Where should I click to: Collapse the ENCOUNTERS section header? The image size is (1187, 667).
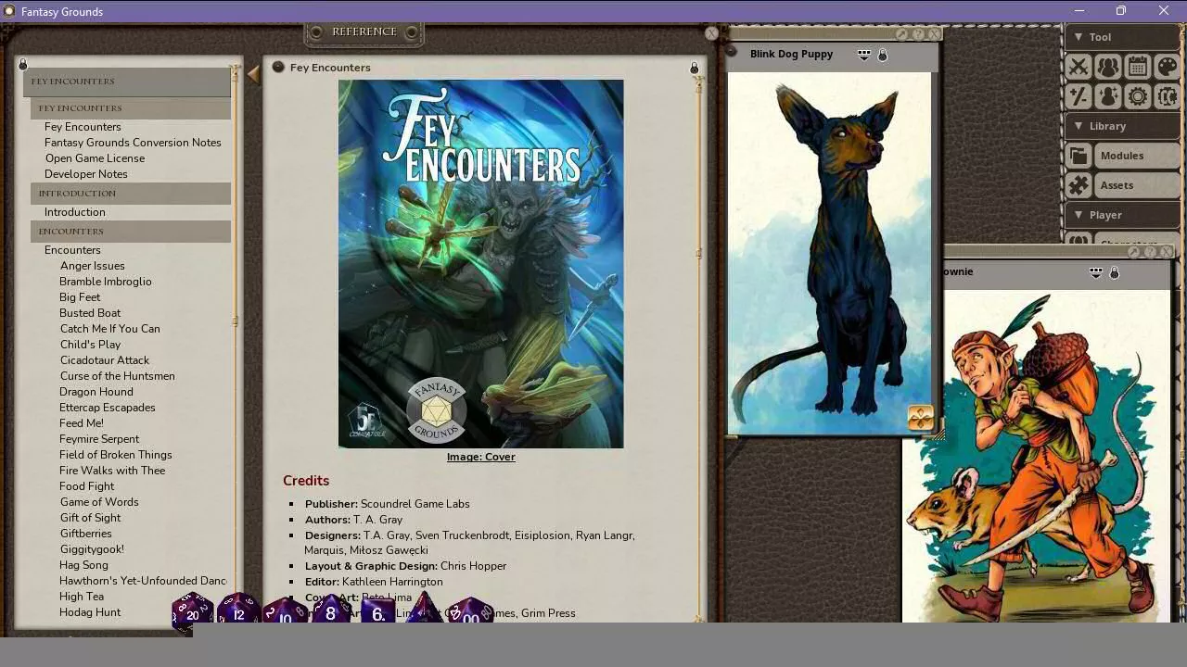coord(131,232)
